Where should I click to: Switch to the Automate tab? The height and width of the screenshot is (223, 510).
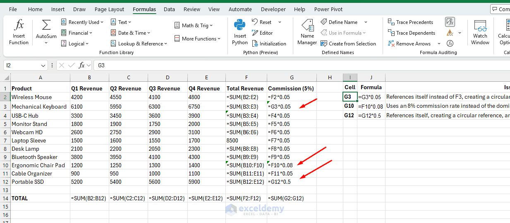click(x=240, y=9)
